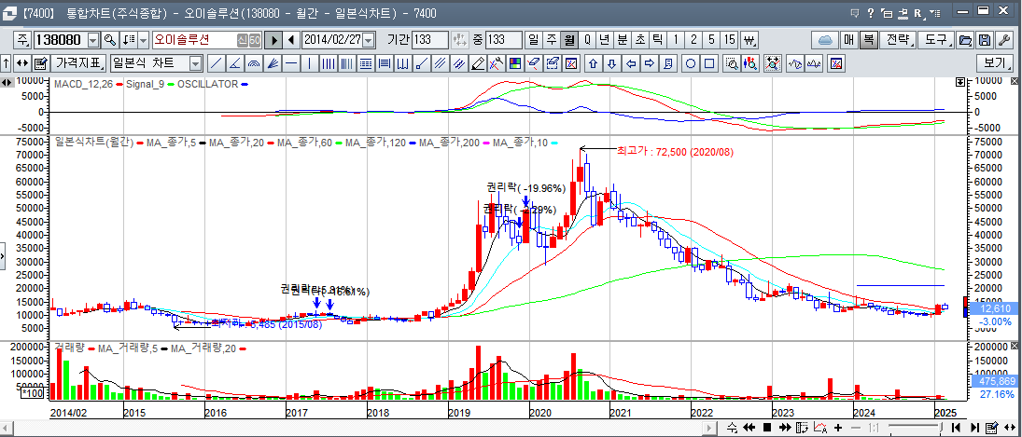Switch chart to daily (일) period
The width and height of the screenshot is (1022, 437).
coord(534,40)
